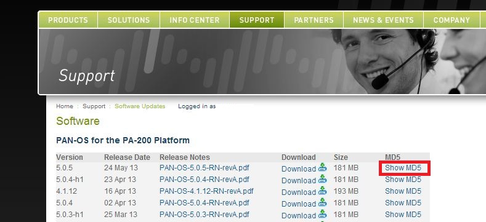Viewport: 486px width, 222px height.
Task: Click the 24 May 13 release date
Action: (x=121, y=168)
